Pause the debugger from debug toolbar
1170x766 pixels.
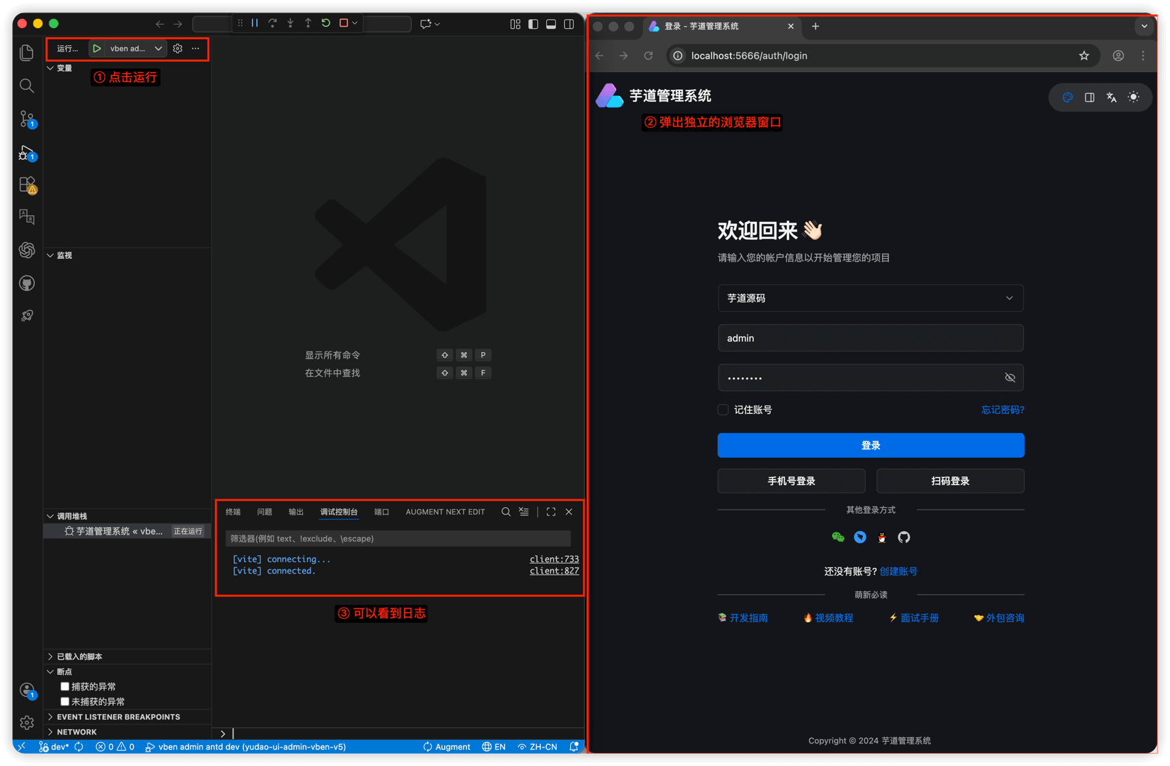click(x=255, y=23)
